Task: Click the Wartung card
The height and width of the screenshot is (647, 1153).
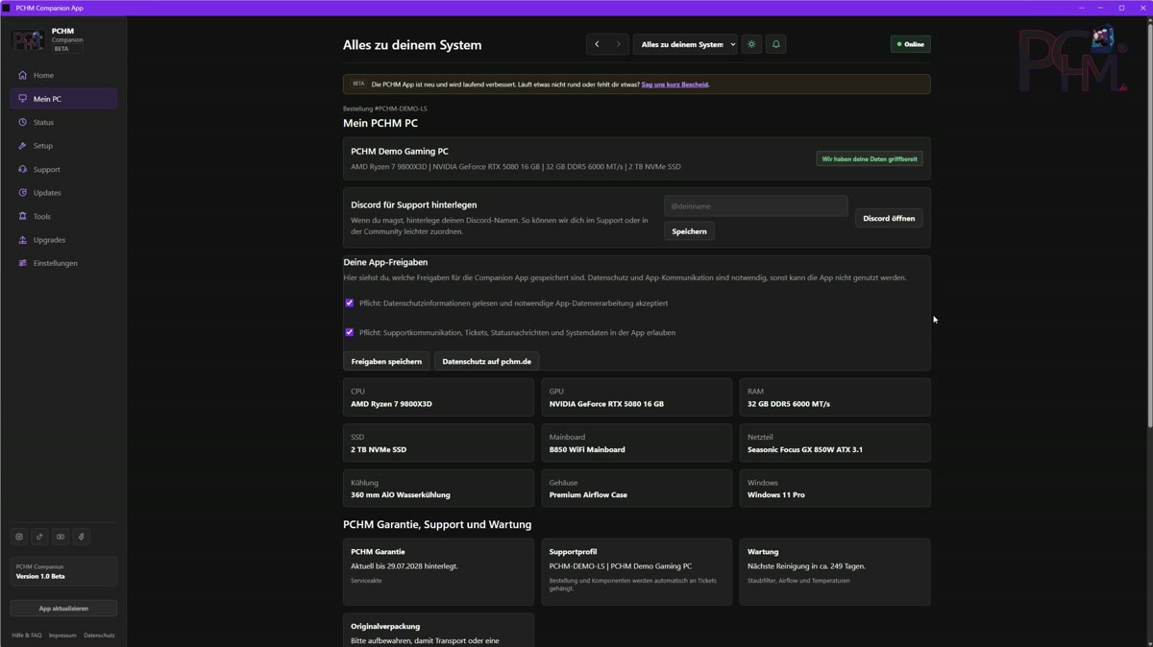Action: click(835, 572)
